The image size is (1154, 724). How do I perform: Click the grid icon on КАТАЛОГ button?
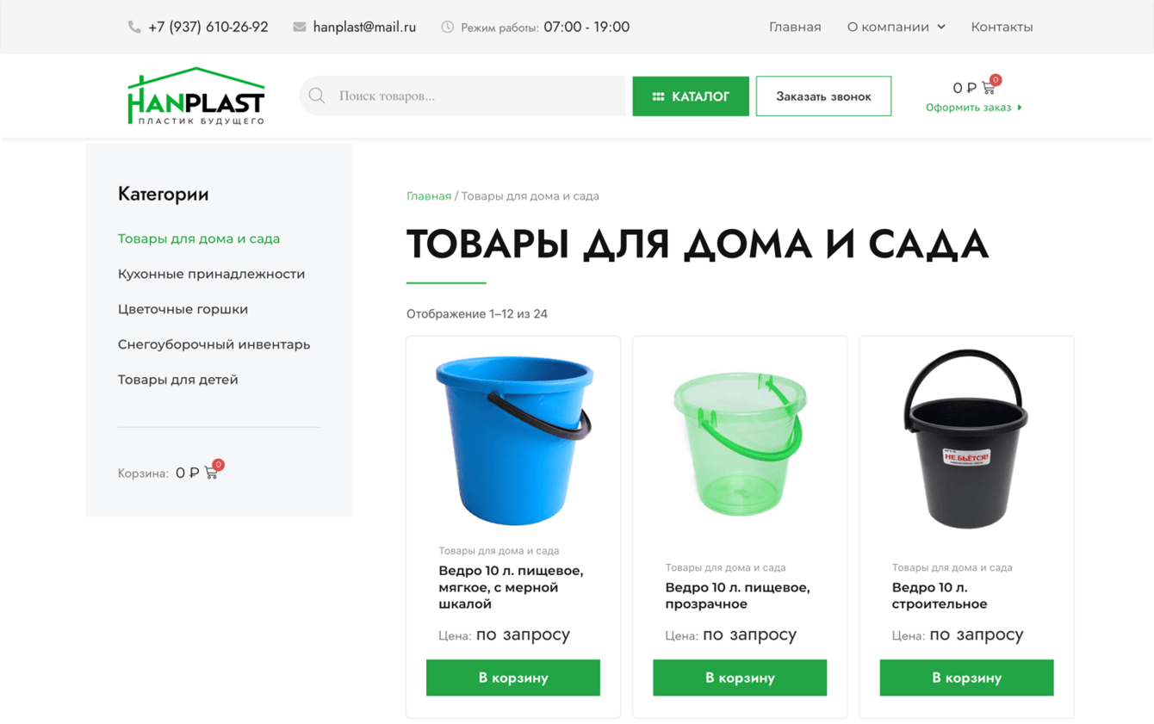pos(658,96)
